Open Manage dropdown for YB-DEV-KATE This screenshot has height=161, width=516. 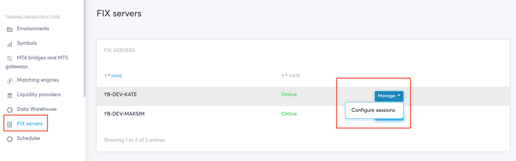tap(389, 96)
